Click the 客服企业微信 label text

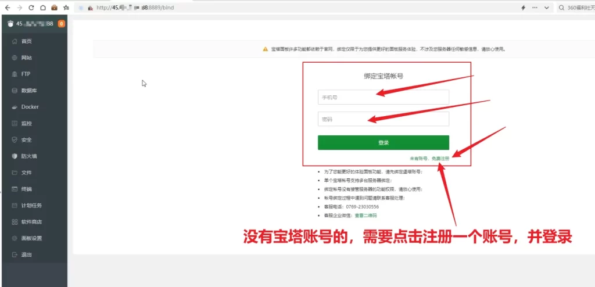(x=338, y=216)
